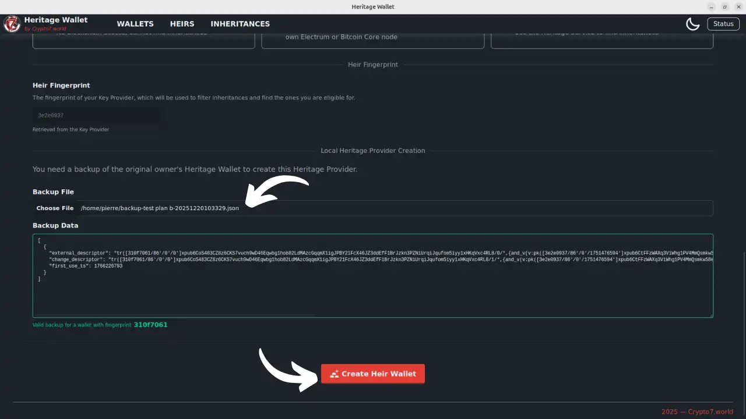Image resolution: width=746 pixels, height=419 pixels.
Task: Go to the HEIRS section
Action: (x=182, y=24)
